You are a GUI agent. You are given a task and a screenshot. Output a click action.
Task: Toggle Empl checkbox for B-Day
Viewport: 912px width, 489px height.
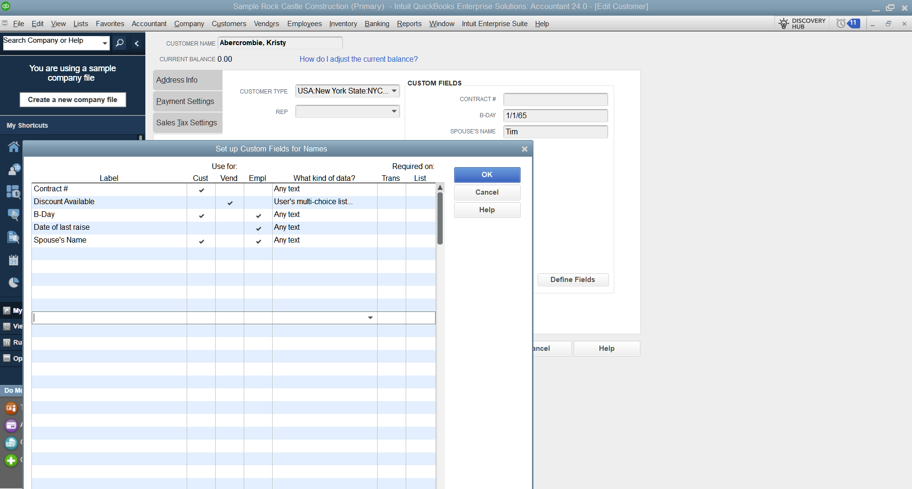coord(258,215)
